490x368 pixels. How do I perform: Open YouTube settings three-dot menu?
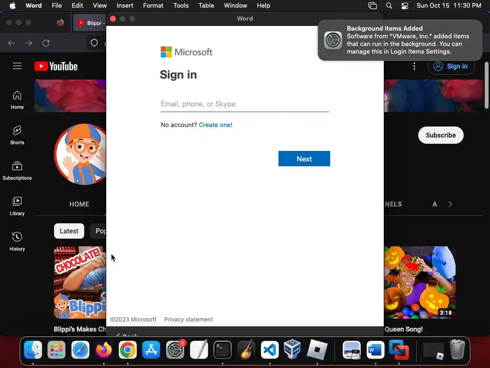click(x=414, y=66)
